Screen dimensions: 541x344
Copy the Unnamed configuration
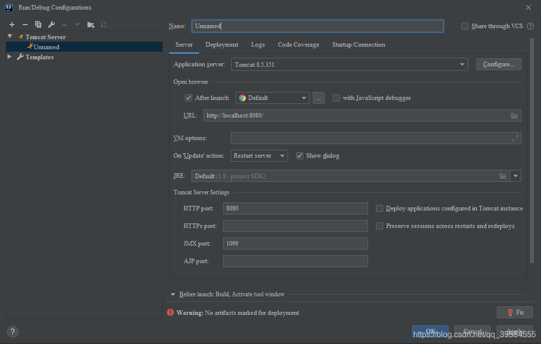38,24
